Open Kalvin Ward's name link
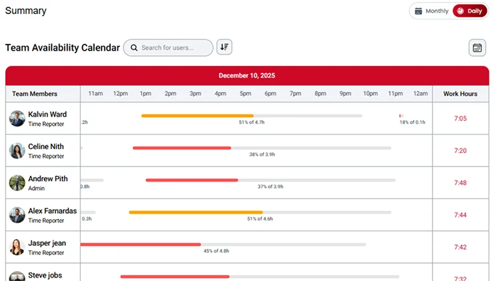This screenshot has width=494, height=281. pyautogui.click(x=47, y=115)
